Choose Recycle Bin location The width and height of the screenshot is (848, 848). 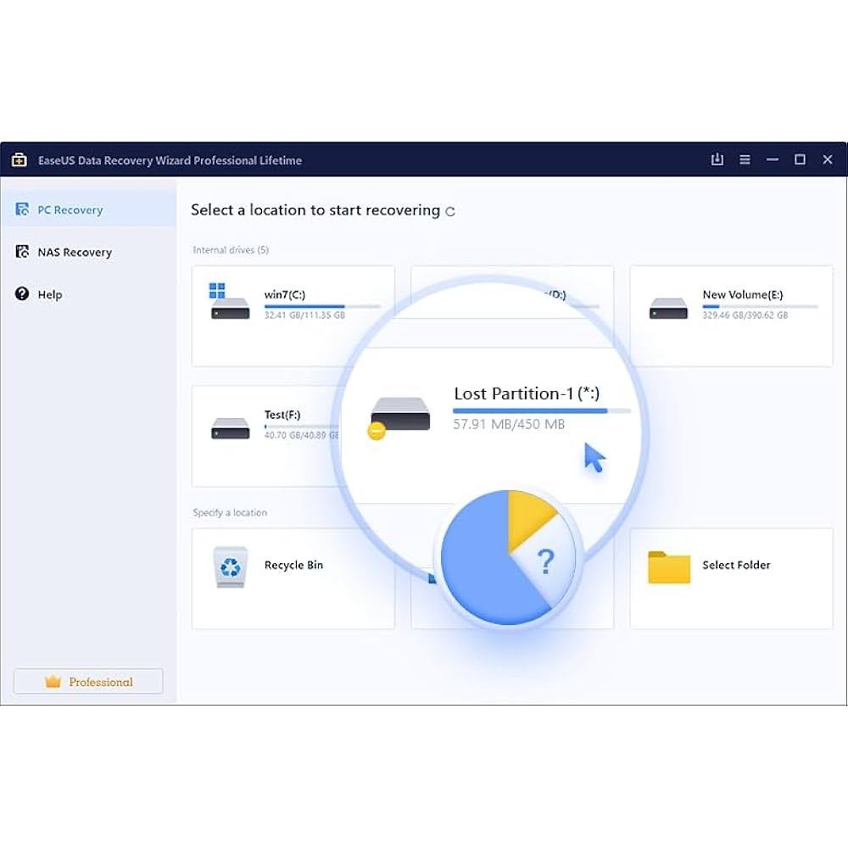pyautogui.click(x=293, y=578)
